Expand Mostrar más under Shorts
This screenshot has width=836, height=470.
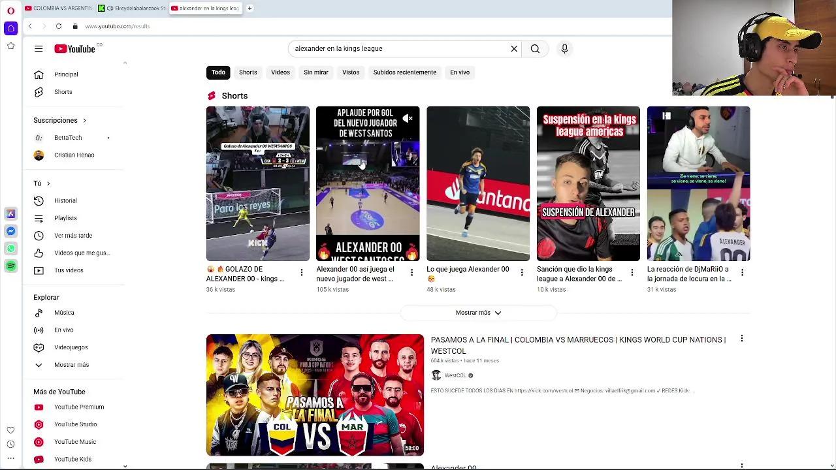[x=478, y=313]
